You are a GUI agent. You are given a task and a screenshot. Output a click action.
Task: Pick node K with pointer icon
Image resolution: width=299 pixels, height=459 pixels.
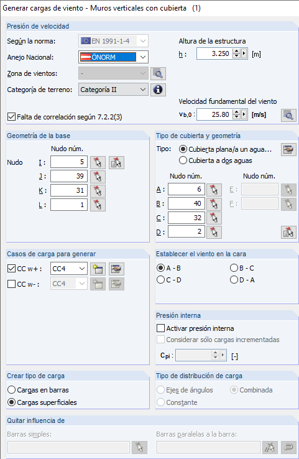pyautogui.click(x=98, y=191)
